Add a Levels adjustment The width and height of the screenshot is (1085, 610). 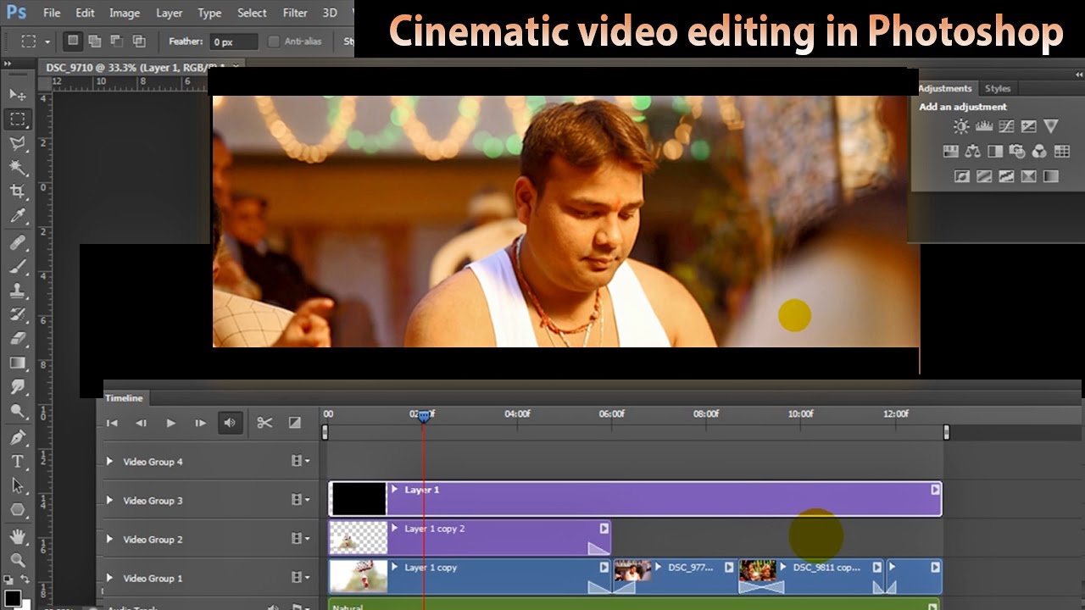[x=984, y=126]
